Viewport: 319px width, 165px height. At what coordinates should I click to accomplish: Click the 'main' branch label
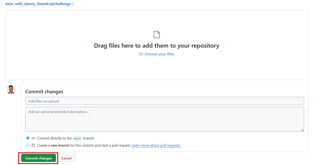pos(77,138)
